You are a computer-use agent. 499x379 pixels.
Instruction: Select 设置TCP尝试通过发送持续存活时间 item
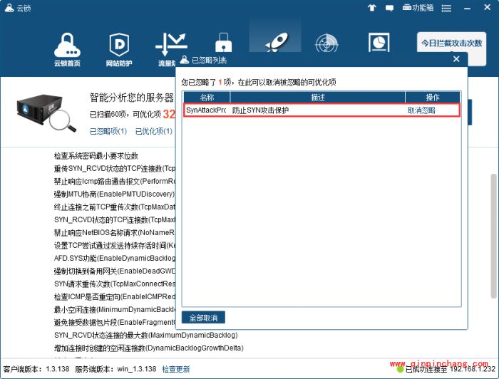(115, 246)
